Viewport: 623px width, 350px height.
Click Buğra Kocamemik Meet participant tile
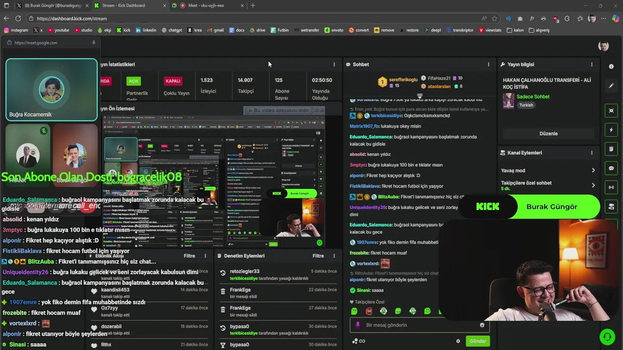click(52, 90)
